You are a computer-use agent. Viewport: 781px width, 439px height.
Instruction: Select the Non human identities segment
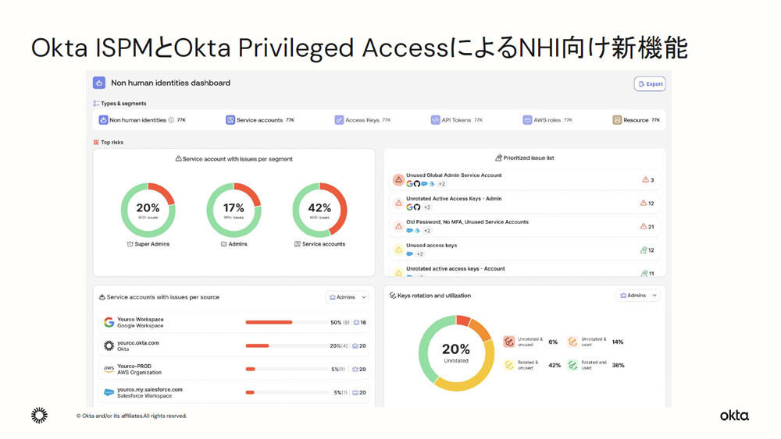click(142, 120)
